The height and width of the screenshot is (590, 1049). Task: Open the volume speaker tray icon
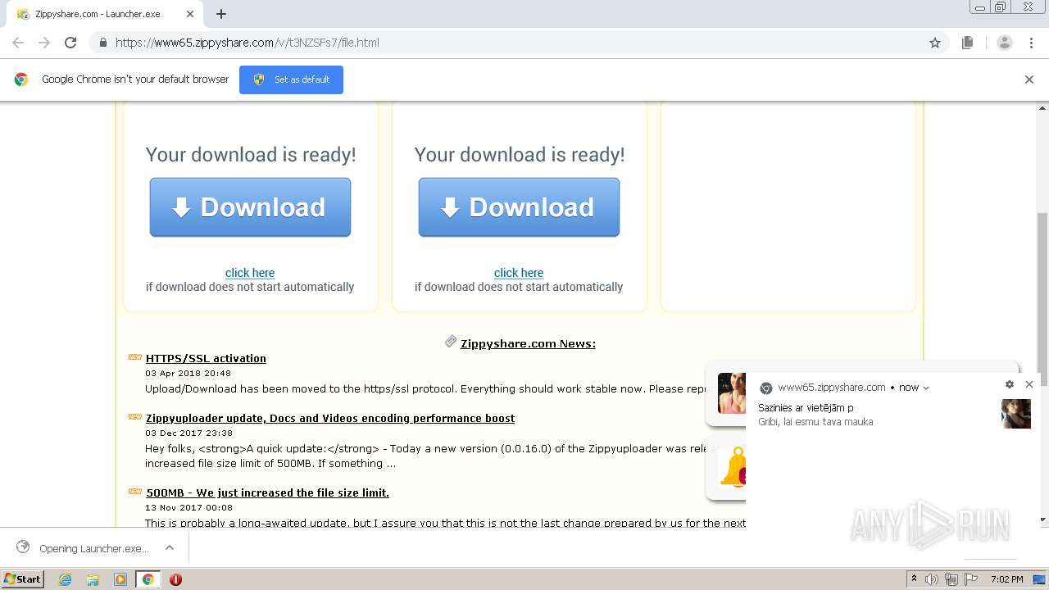[x=932, y=579]
